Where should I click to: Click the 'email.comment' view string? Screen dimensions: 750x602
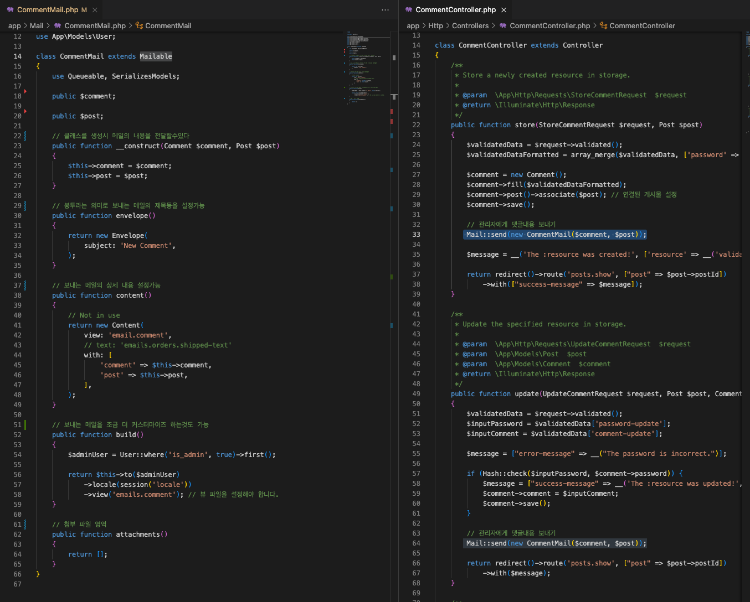point(138,335)
